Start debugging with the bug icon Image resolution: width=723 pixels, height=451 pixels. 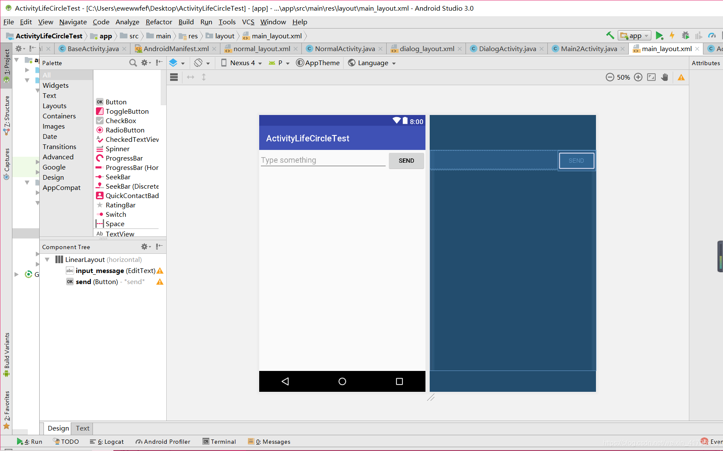(x=685, y=35)
